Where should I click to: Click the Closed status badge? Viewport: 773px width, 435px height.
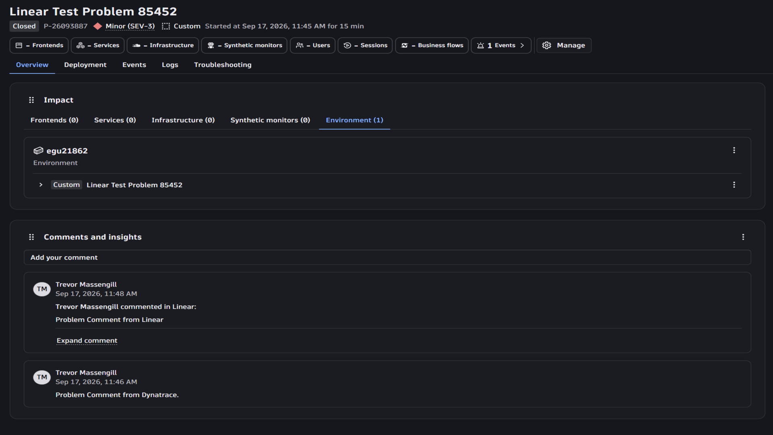pos(24,26)
